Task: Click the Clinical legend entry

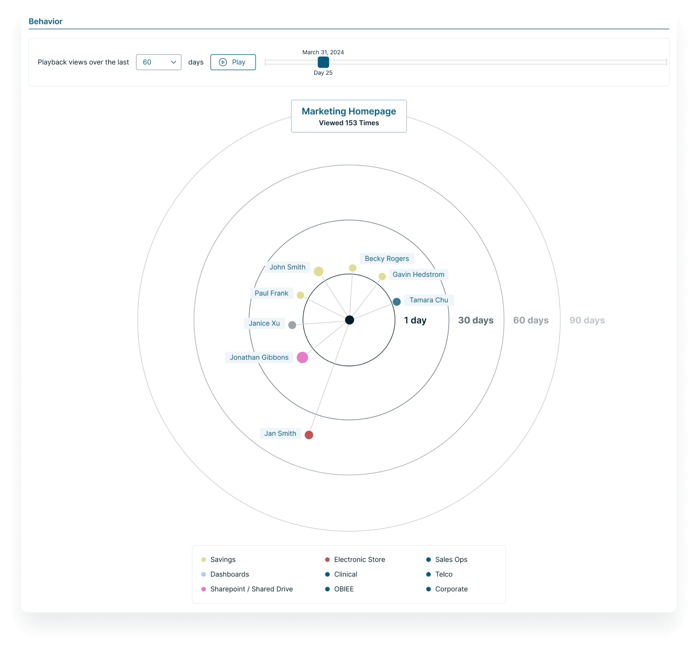Action: pyautogui.click(x=341, y=574)
